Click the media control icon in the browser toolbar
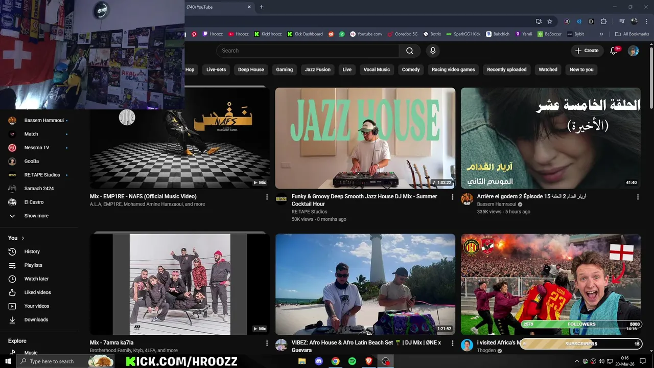Image resolution: width=654 pixels, height=368 pixels. coord(622,21)
